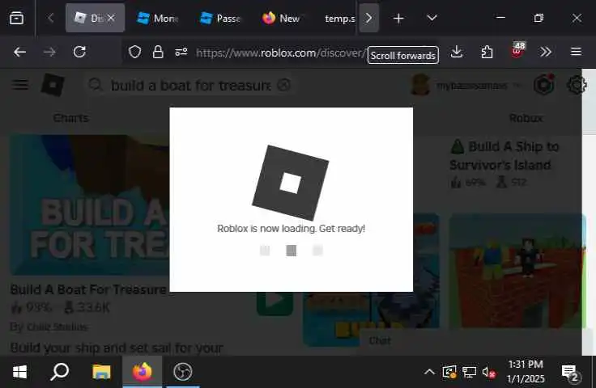This screenshot has width=596, height=388.
Task: Open the Roblox settings gear
Action: coord(577,85)
